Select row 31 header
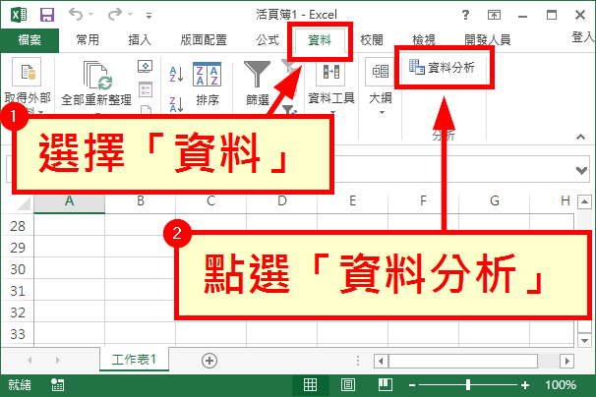596x397 pixels. [18, 291]
